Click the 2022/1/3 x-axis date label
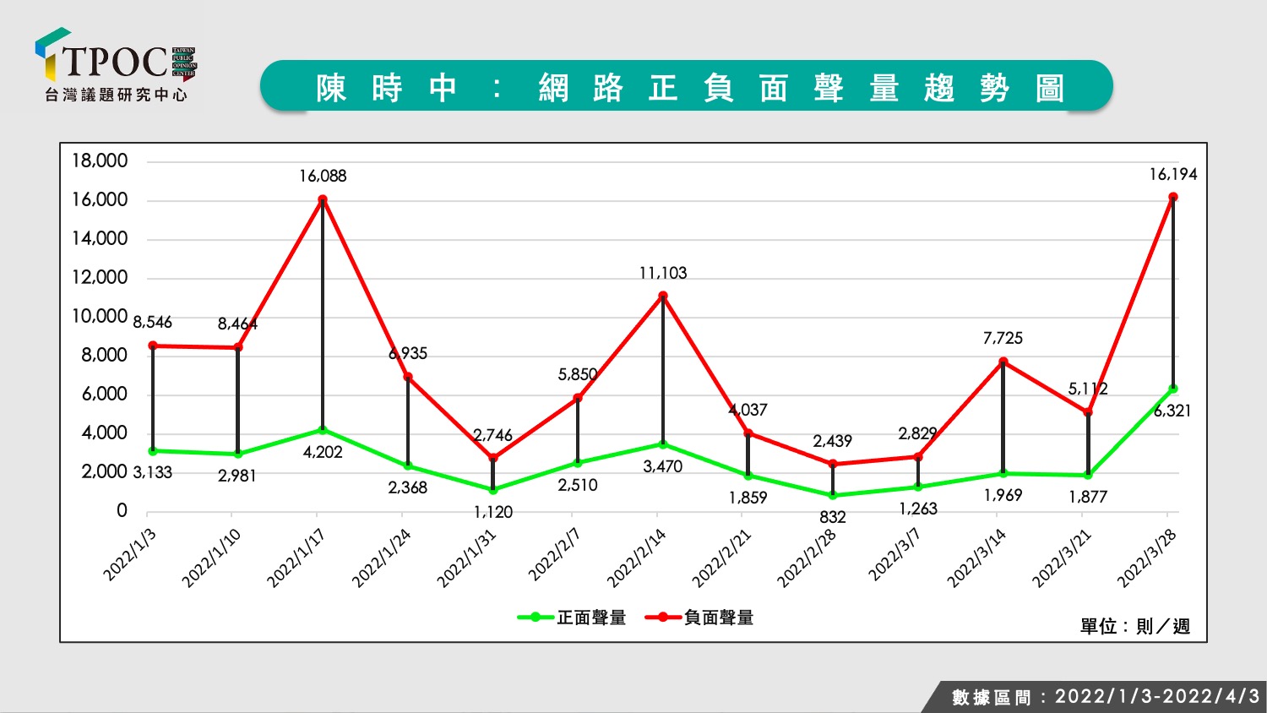 point(130,555)
